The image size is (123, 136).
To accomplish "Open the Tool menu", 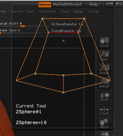I will point(30,11).
